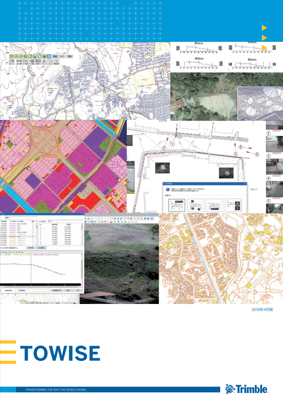Click the 次の断面 next section button
283x400 pixels.
(41, 248)
